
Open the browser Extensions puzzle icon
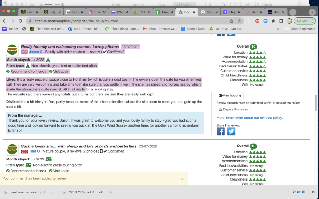point(273,21)
